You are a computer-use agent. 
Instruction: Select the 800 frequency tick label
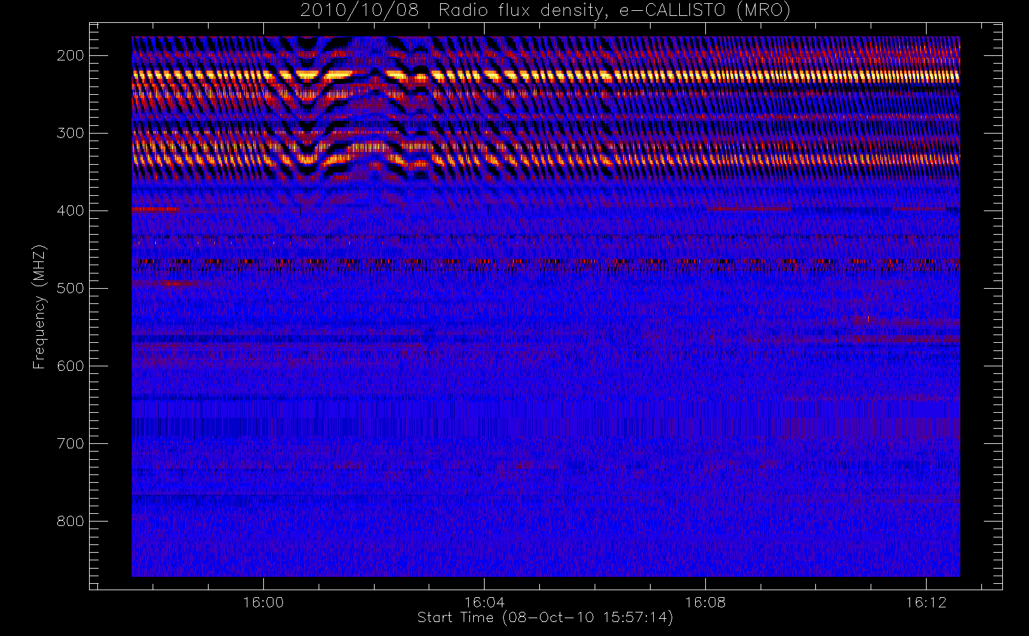pyautogui.click(x=71, y=521)
